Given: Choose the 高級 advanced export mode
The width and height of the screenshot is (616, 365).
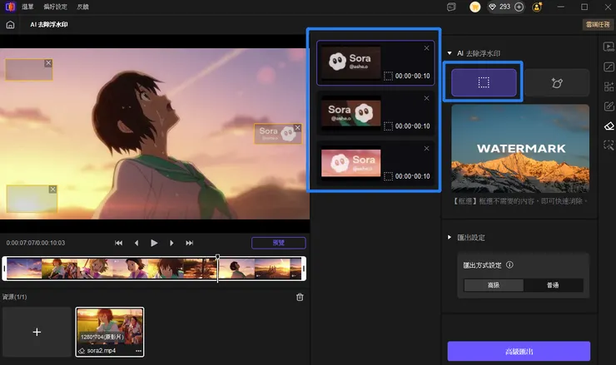Looking at the screenshot, I should (494, 285).
